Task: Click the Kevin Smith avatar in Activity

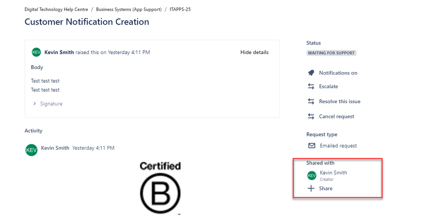Action: [31, 150]
